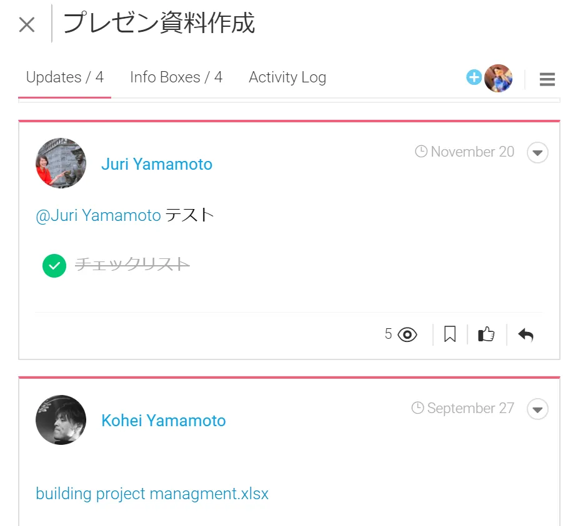Viewport: 563px width, 526px height.
Task: Click the blue add subscriber plus icon
Action: click(x=474, y=77)
